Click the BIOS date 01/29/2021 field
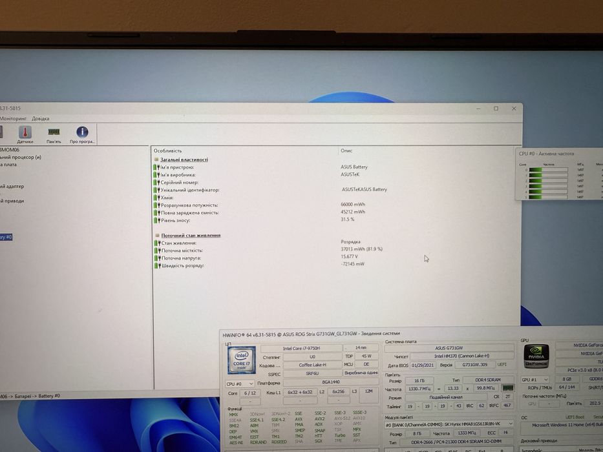603x452 pixels. point(423,365)
